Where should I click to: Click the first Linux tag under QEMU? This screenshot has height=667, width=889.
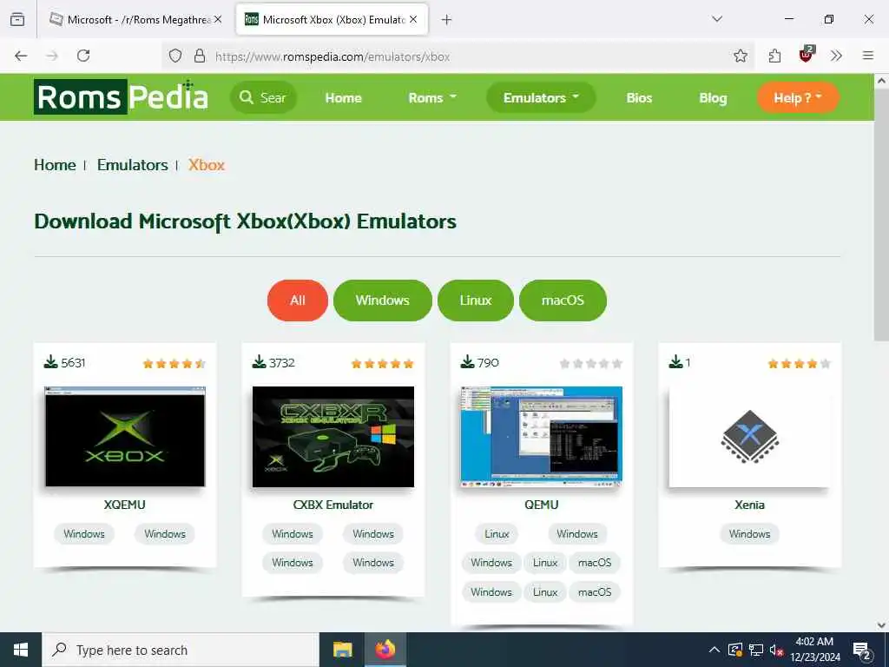coord(497,534)
